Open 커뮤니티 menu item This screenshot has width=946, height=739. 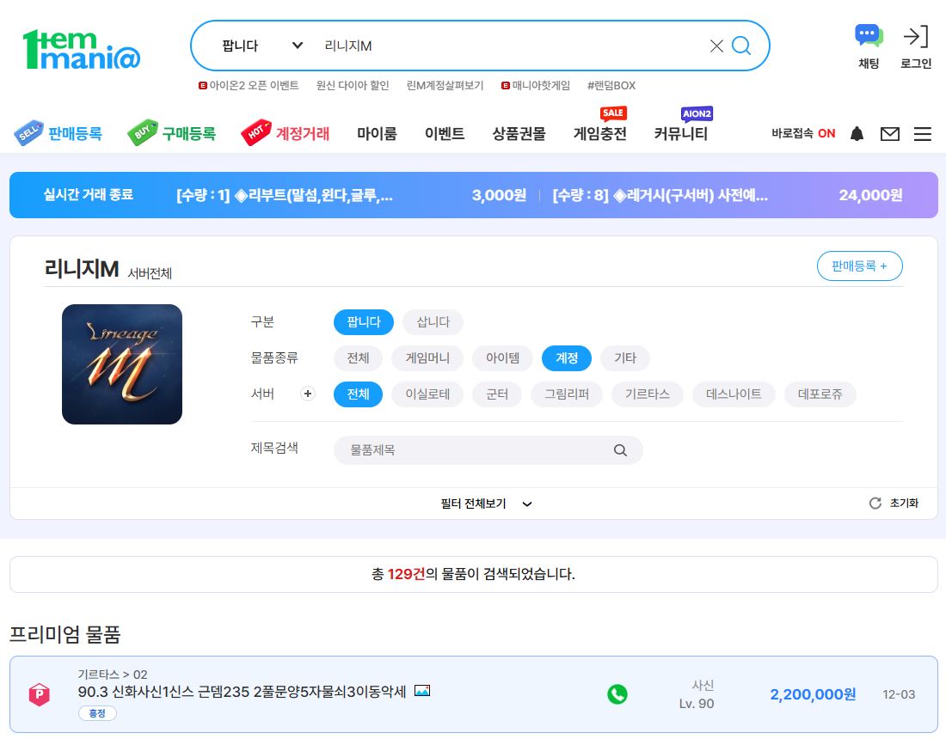click(680, 133)
